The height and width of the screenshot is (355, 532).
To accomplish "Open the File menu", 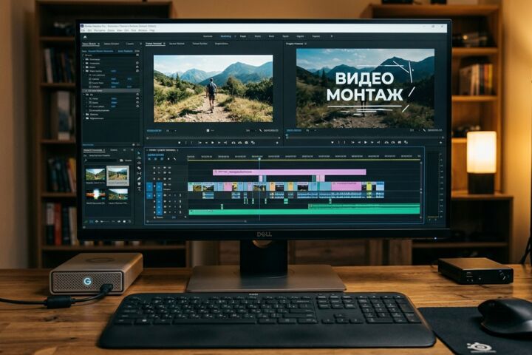I will [x=83, y=30].
